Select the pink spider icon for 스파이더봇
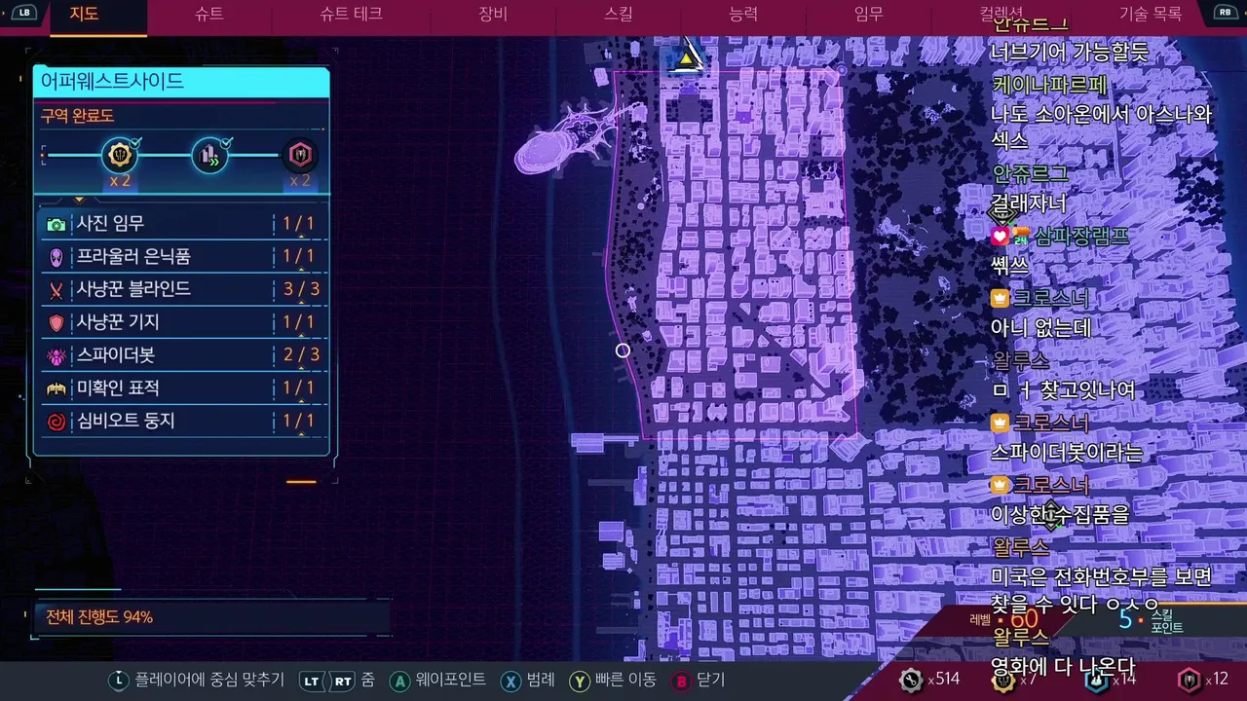The image size is (1247, 701). (x=57, y=355)
